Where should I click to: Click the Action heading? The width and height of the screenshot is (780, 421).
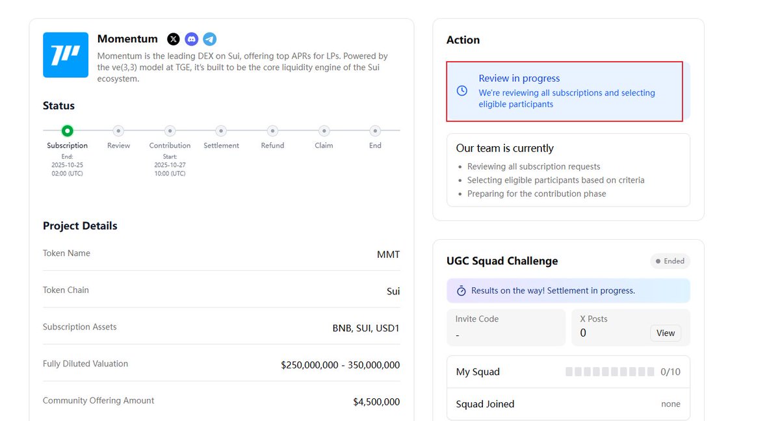tap(463, 40)
